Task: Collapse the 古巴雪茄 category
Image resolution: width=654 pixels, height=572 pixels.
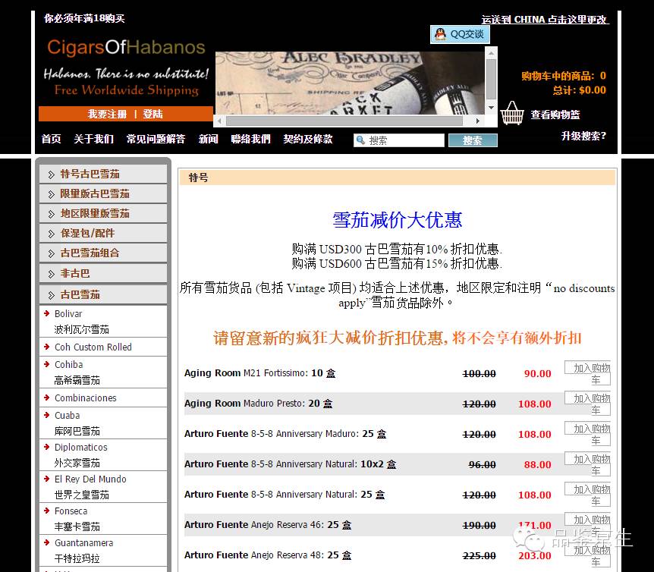Action: coord(103,295)
